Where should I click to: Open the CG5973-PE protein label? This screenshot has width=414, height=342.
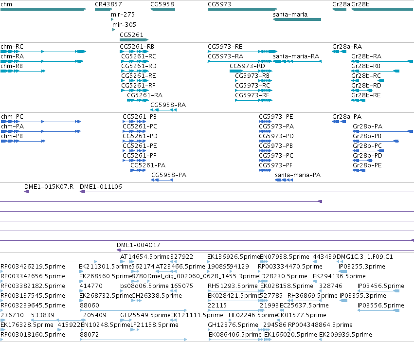[276, 117]
